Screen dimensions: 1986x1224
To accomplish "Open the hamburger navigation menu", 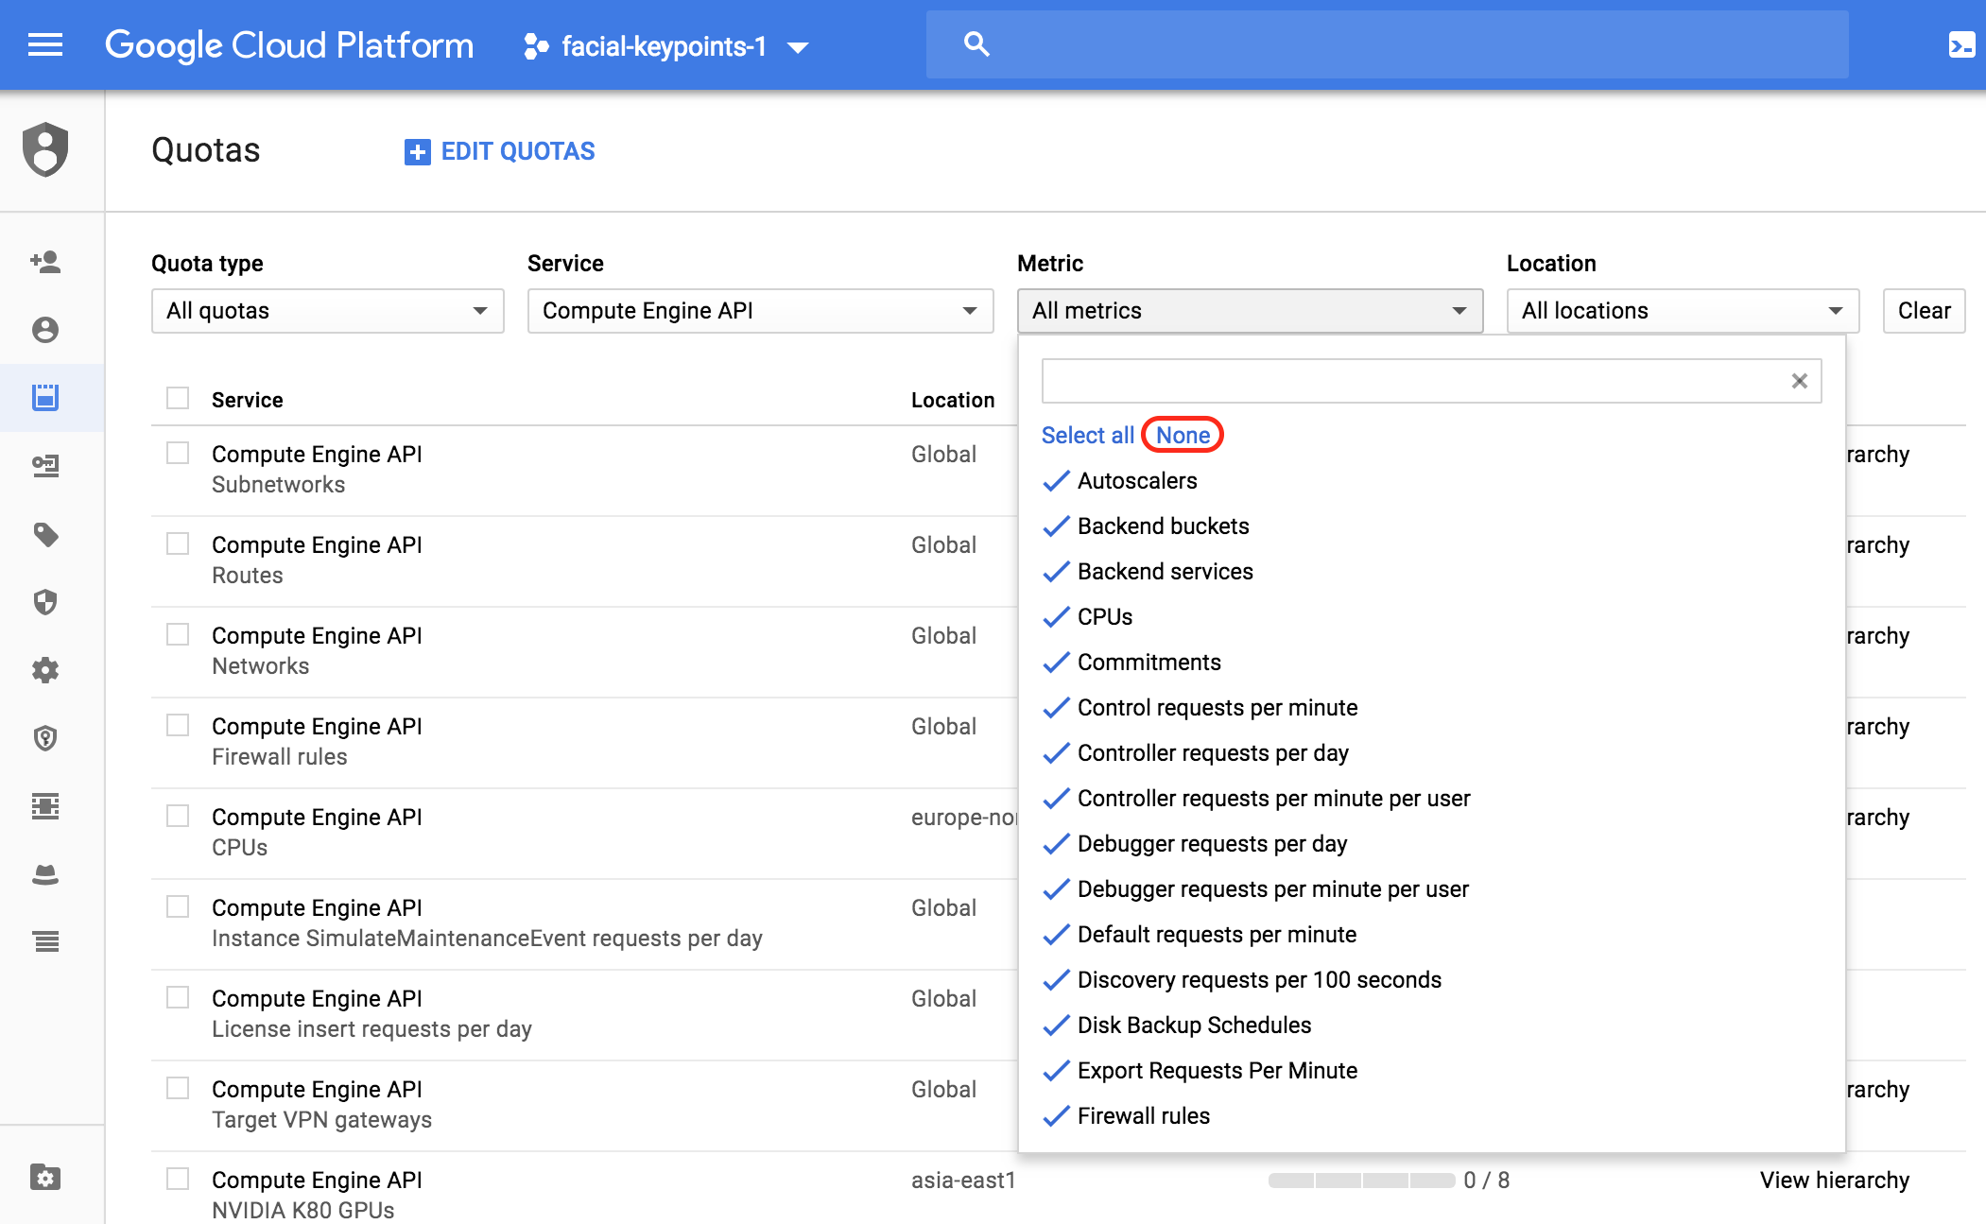I will pyautogui.click(x=44, y=44).
